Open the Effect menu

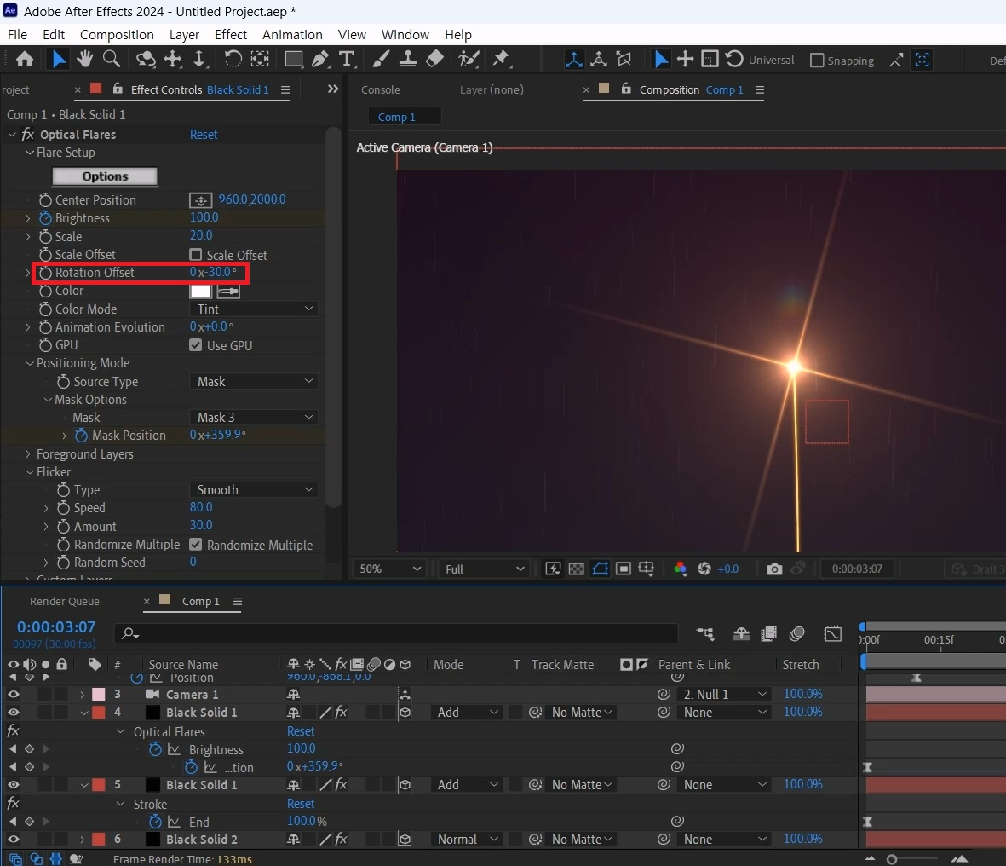pos(231,35)
